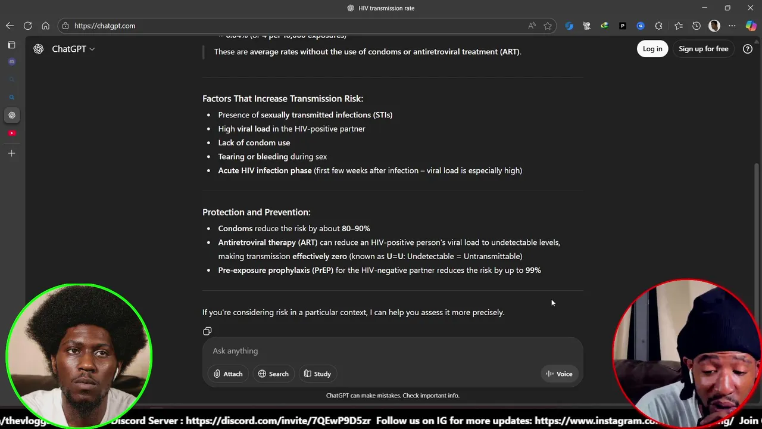Click Sign up for free button
This screenshot has width=762, height=429.
pyautogui.click(x=703, y=49)
